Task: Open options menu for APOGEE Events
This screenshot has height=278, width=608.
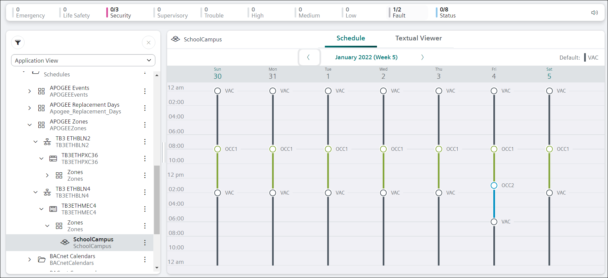Action: click(x=145, y=91)
